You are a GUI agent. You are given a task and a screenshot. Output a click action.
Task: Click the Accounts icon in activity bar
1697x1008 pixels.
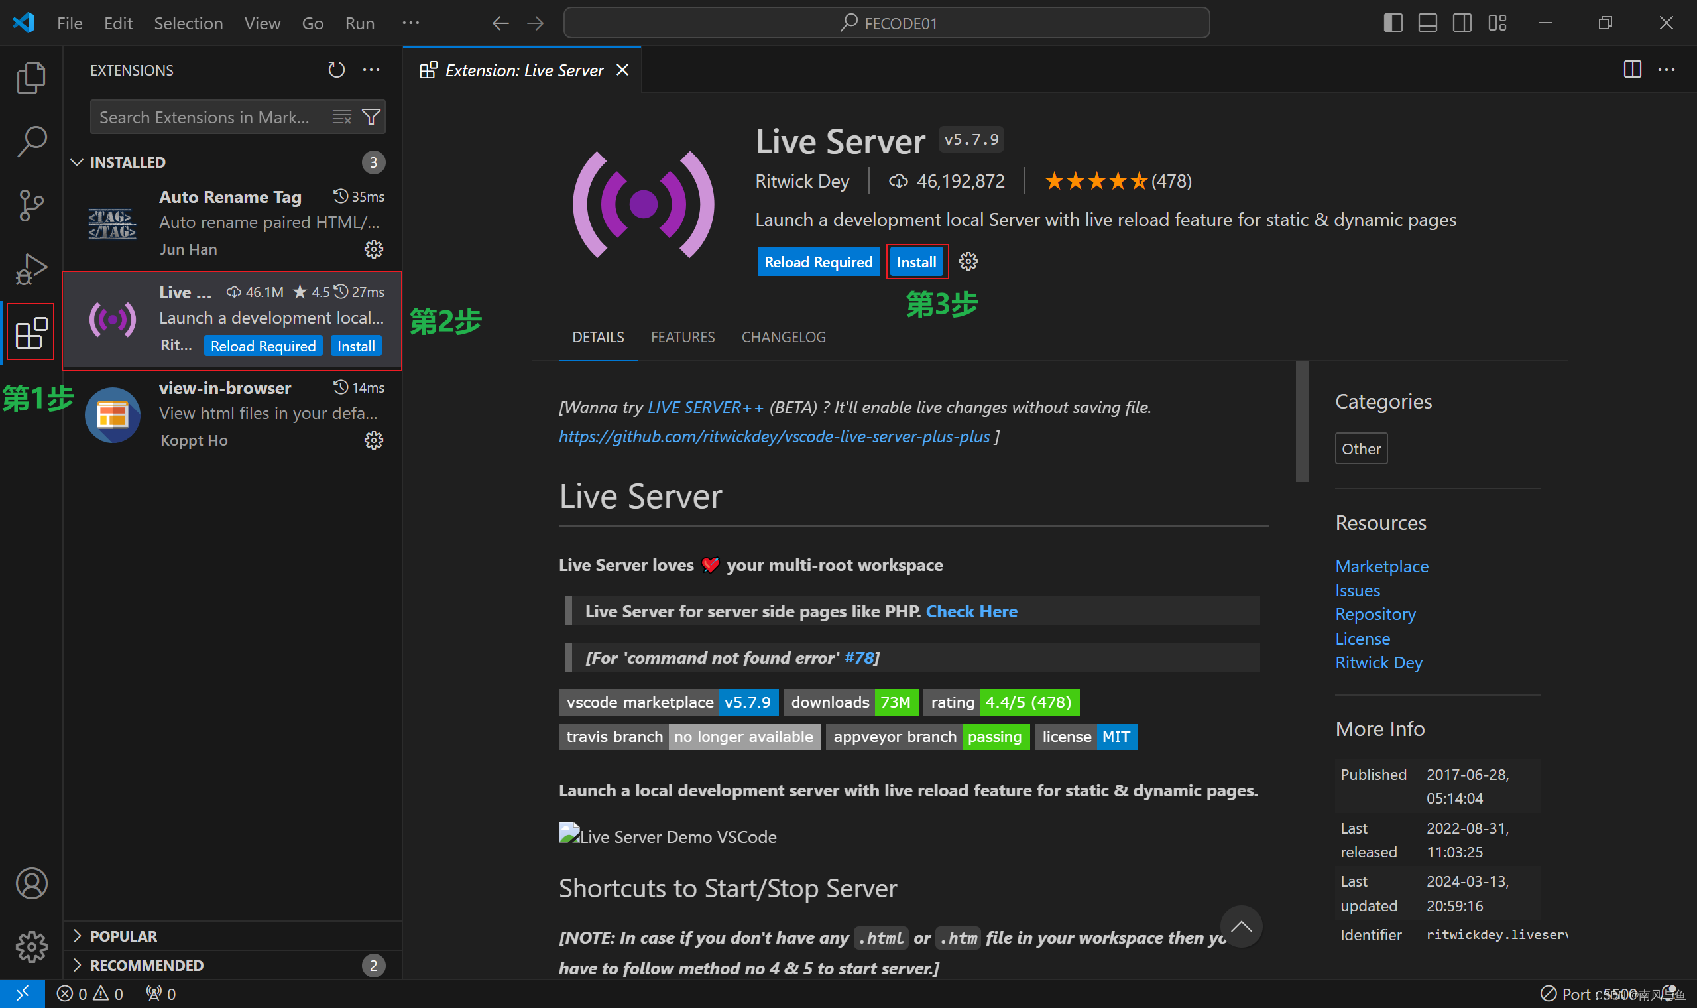31,883
